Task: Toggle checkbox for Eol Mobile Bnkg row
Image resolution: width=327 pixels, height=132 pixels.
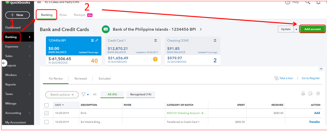Action: point(47,122)
